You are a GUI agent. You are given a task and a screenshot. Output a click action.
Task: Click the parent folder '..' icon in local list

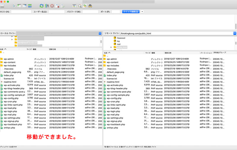pyautogui.click(x=1, y=52)
